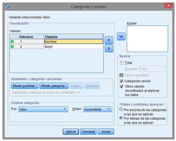
Task: Click the Etiqueta column header
Action: [74, 37]
